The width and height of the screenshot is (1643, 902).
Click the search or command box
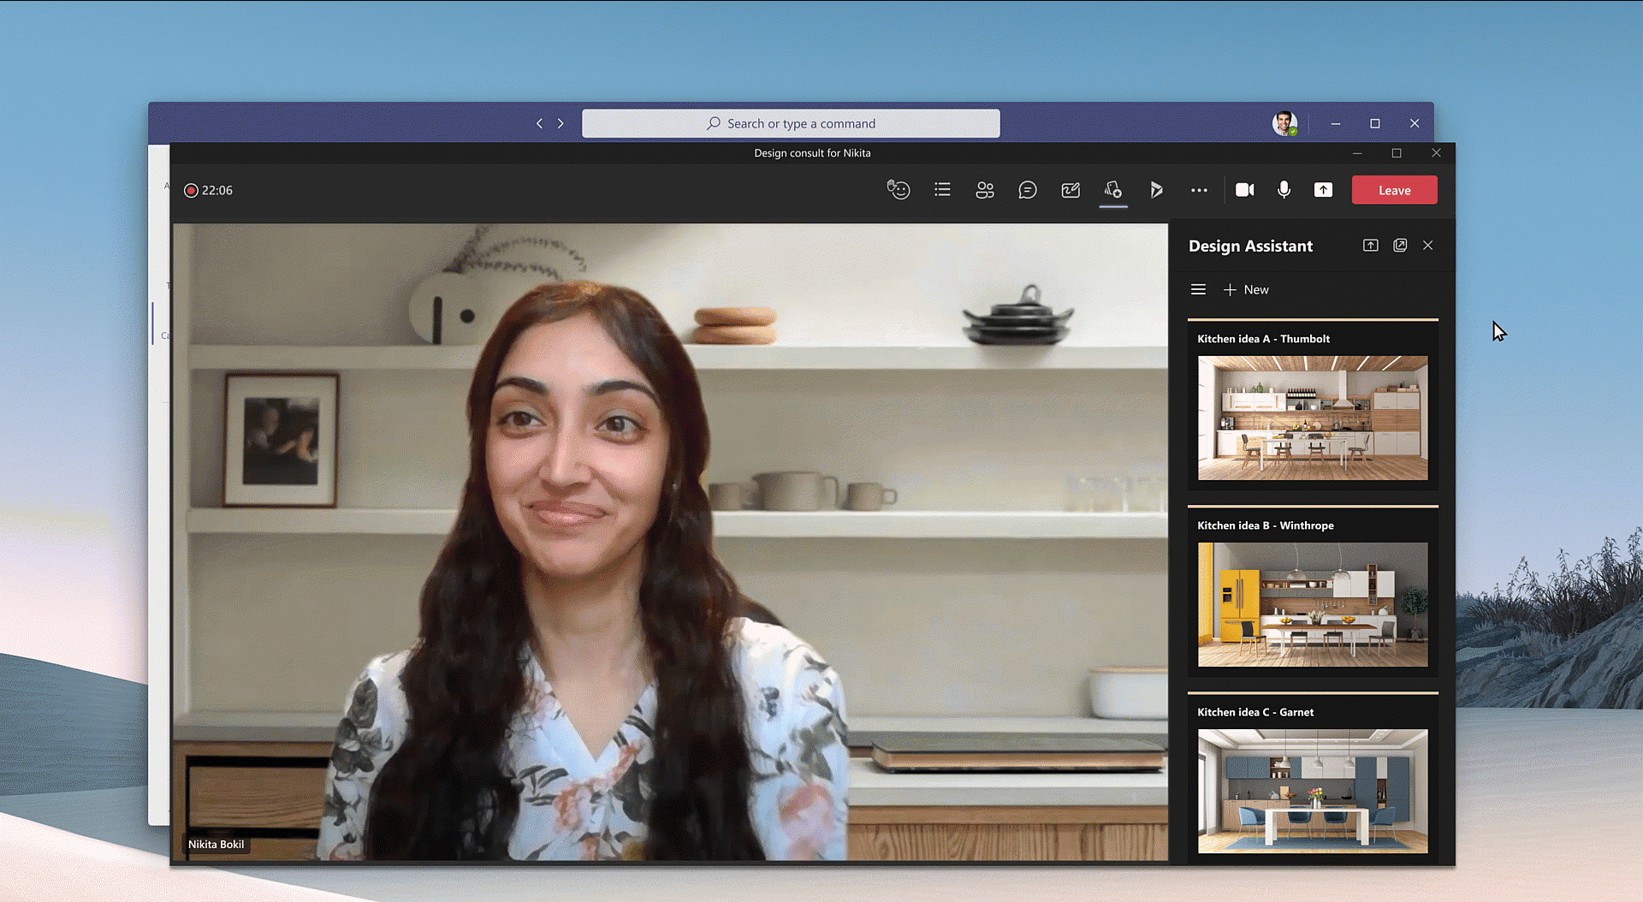791,124
